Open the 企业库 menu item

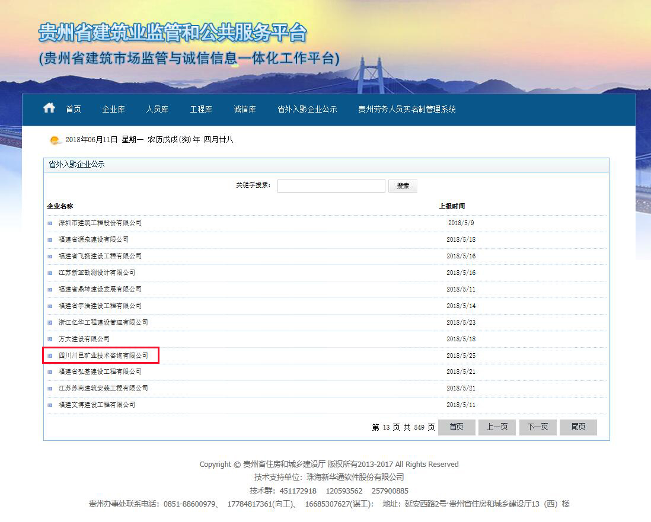pyautogui.click(x=113, y=110)
